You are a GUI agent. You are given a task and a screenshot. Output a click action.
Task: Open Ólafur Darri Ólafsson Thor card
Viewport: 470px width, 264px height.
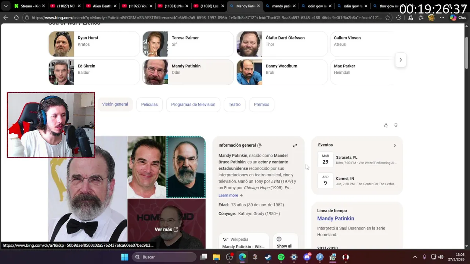pyautogui.click(x=282, y=44)
